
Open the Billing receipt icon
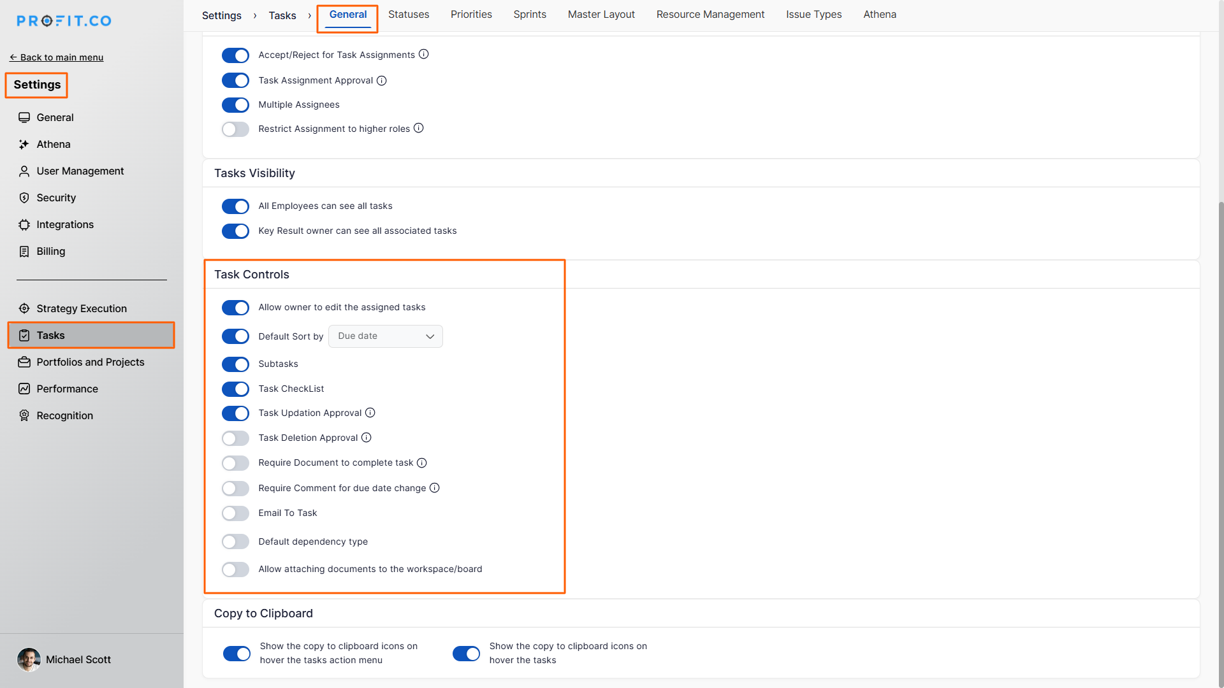point(24,252)
